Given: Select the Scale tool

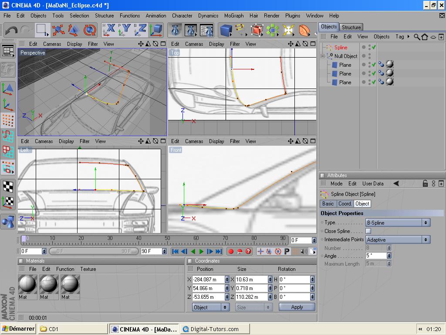Looking at the screenshot, I should pos(74,30).
